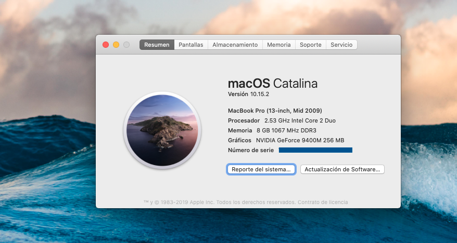The height and width of the screenshot is (243, 457).
Task: Click 8 GB 1067 MHz DDR3 value
Action: pyautogui.click(x=286, y=130)
